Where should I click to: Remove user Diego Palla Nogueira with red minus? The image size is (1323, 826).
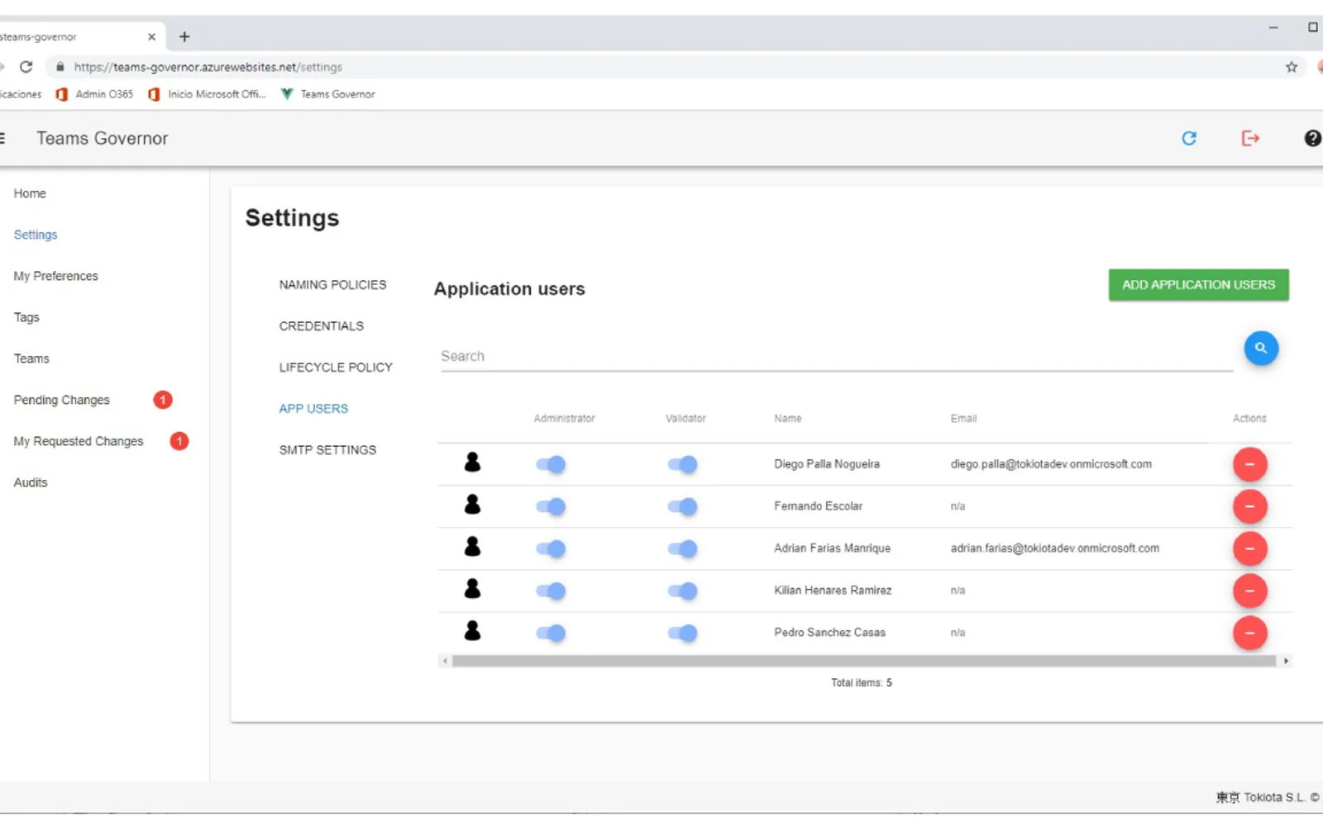tap(1250, 464)
